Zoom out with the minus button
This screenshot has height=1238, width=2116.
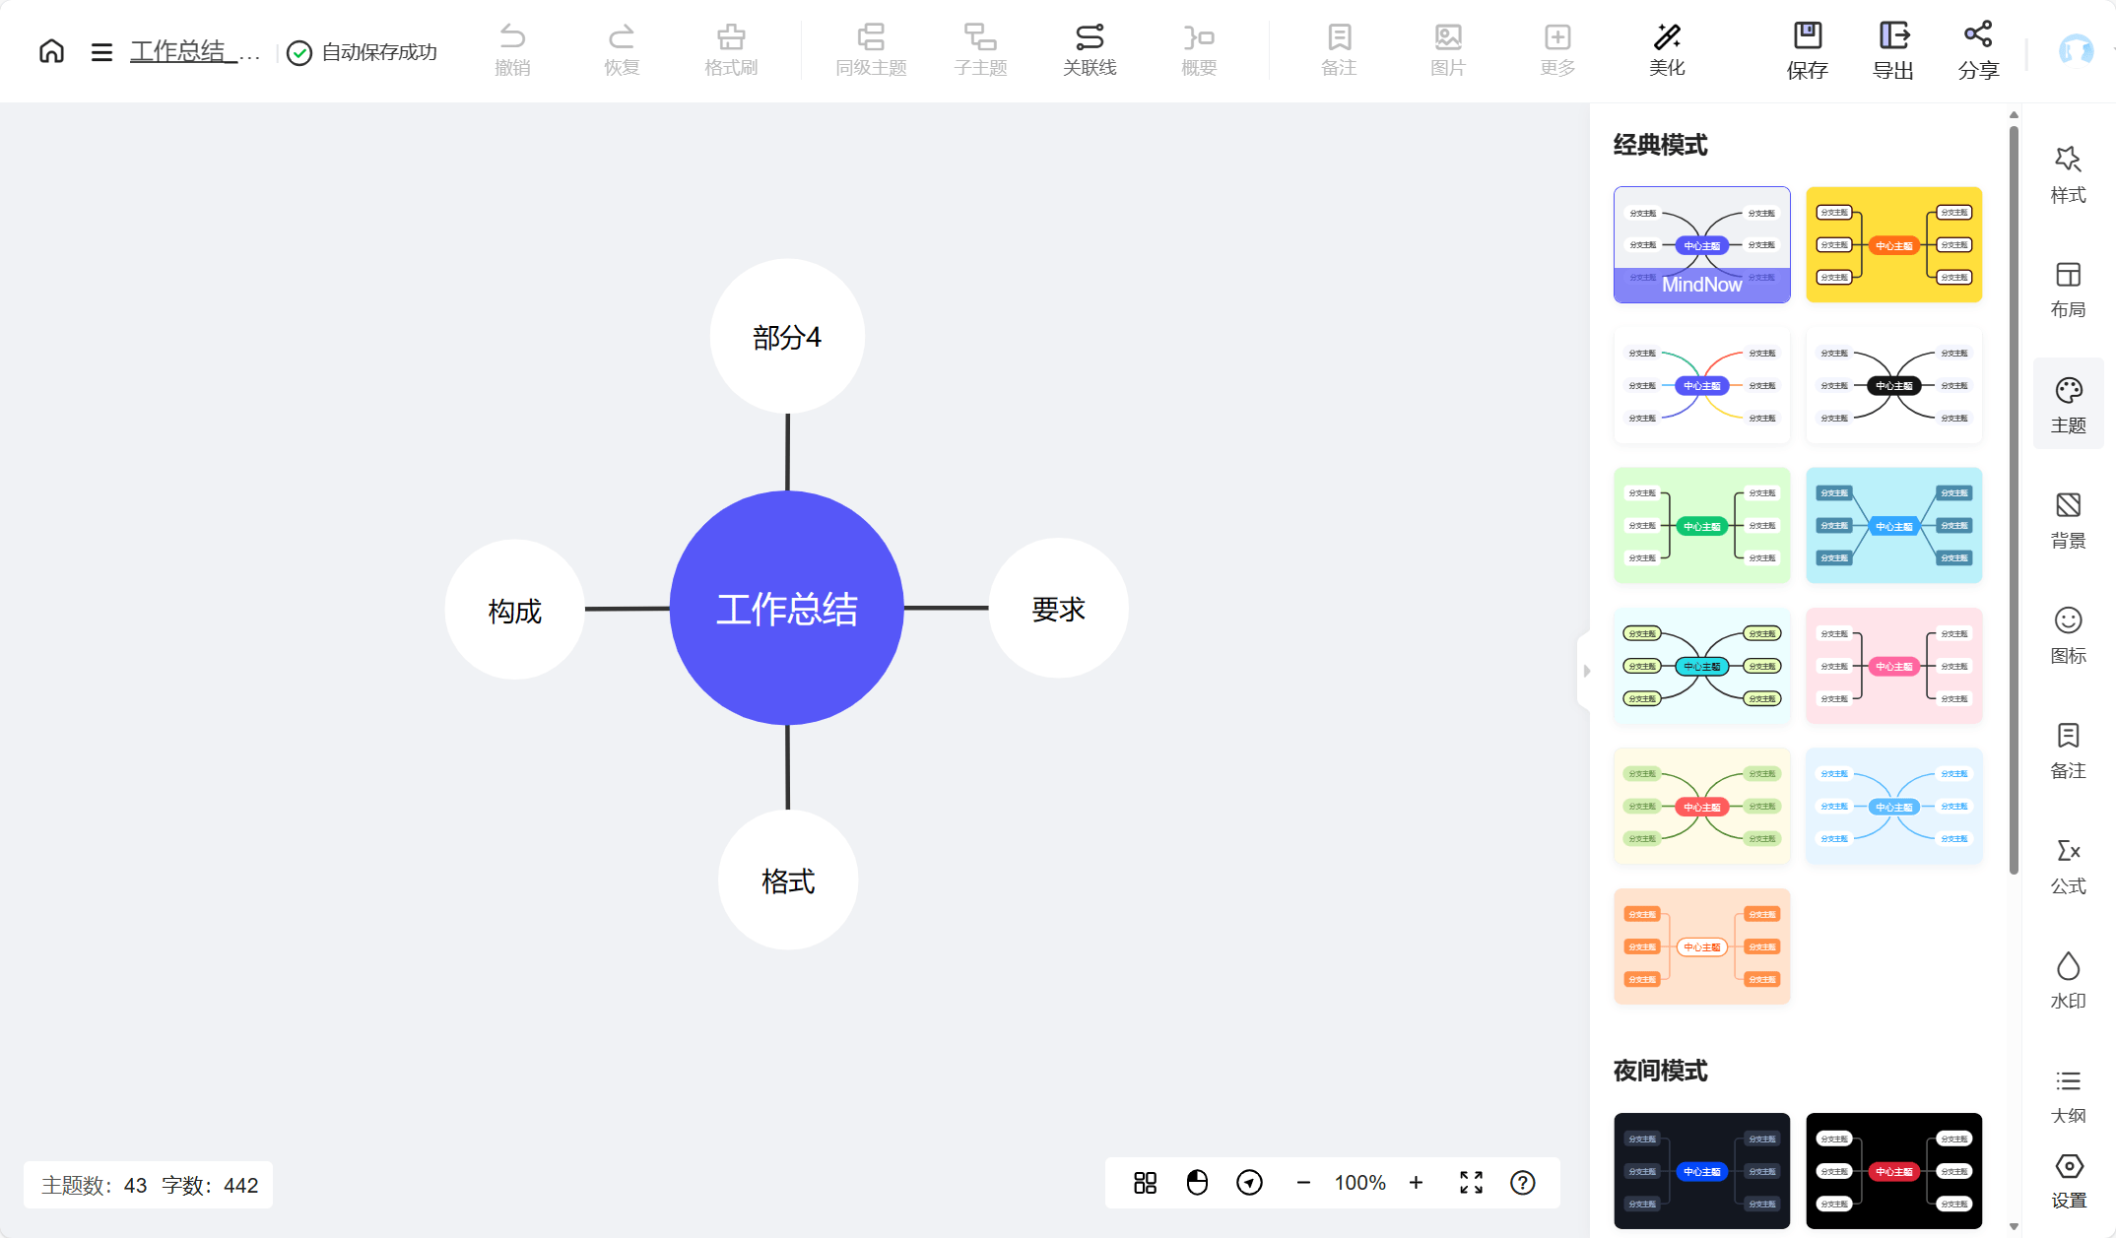(1303, 1182)
